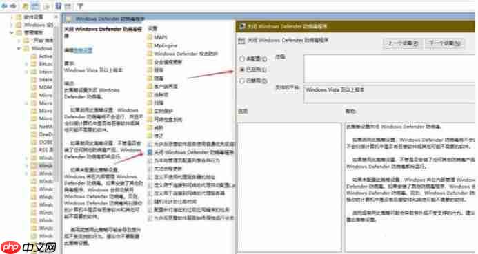Expand the 软件设置 tree node arrow

12,17
